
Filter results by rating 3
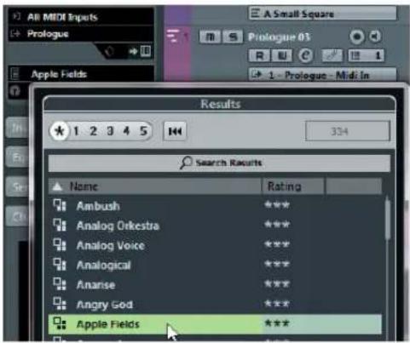click(x=110, y=131)
